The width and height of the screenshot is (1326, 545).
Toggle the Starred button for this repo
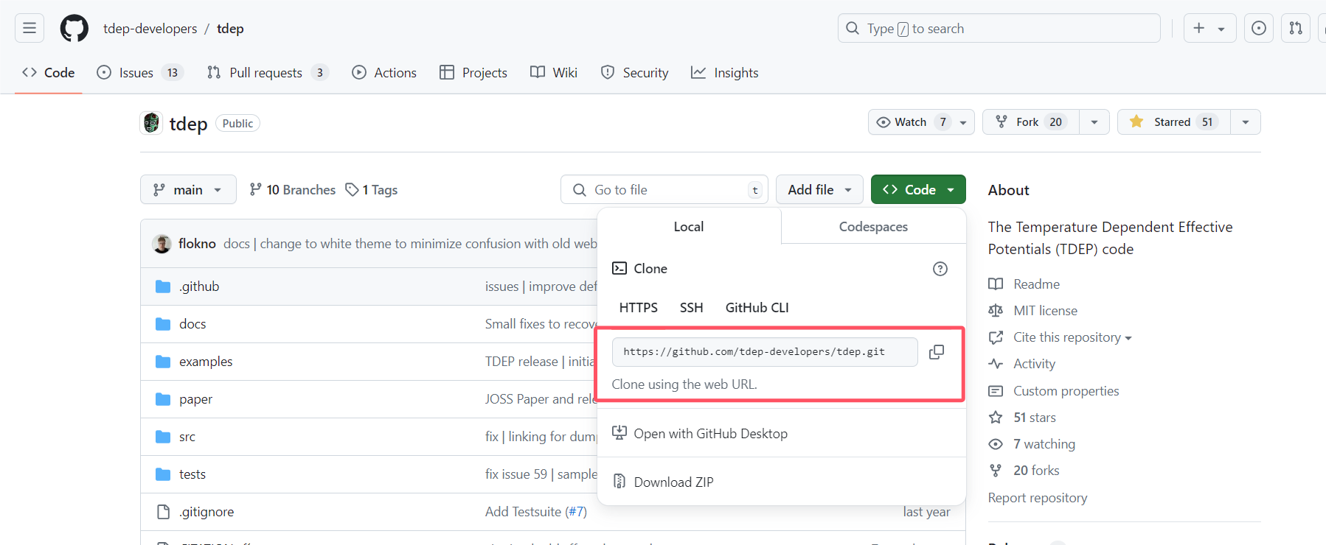click(x=1173, y=122)
